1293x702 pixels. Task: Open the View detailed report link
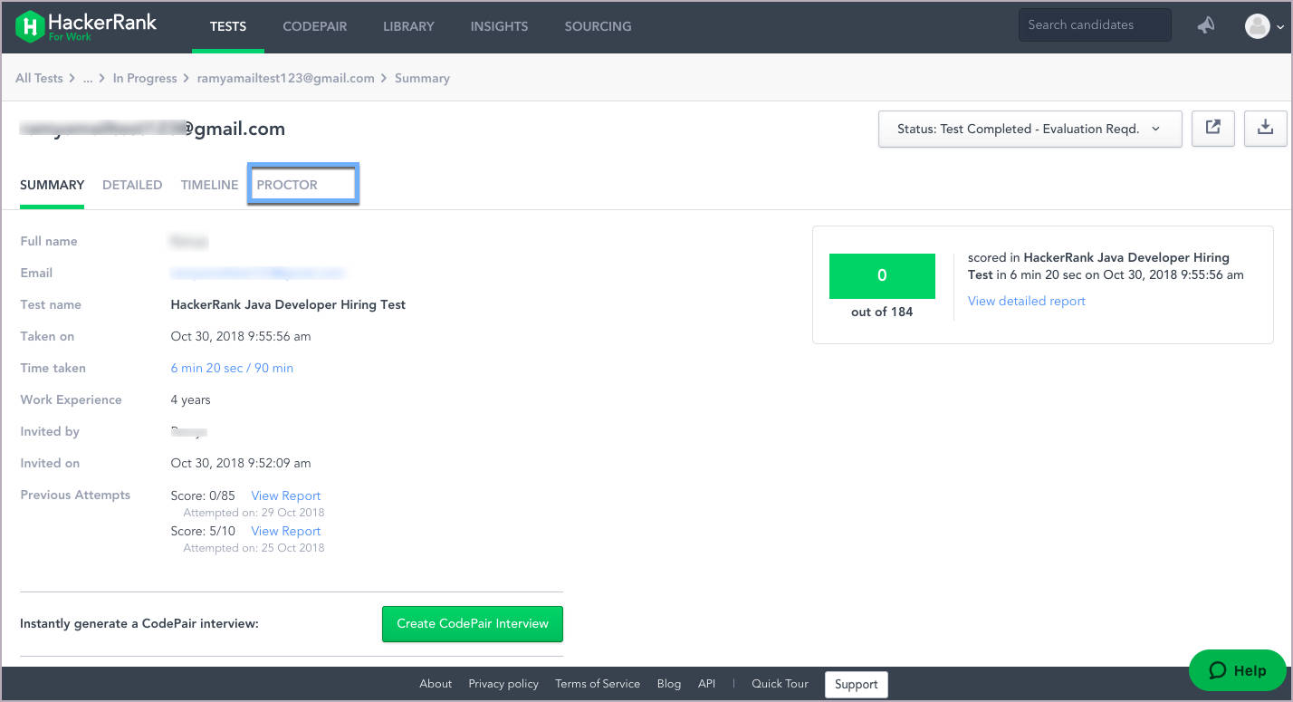pyautogui.click(x=1026, y=301)
